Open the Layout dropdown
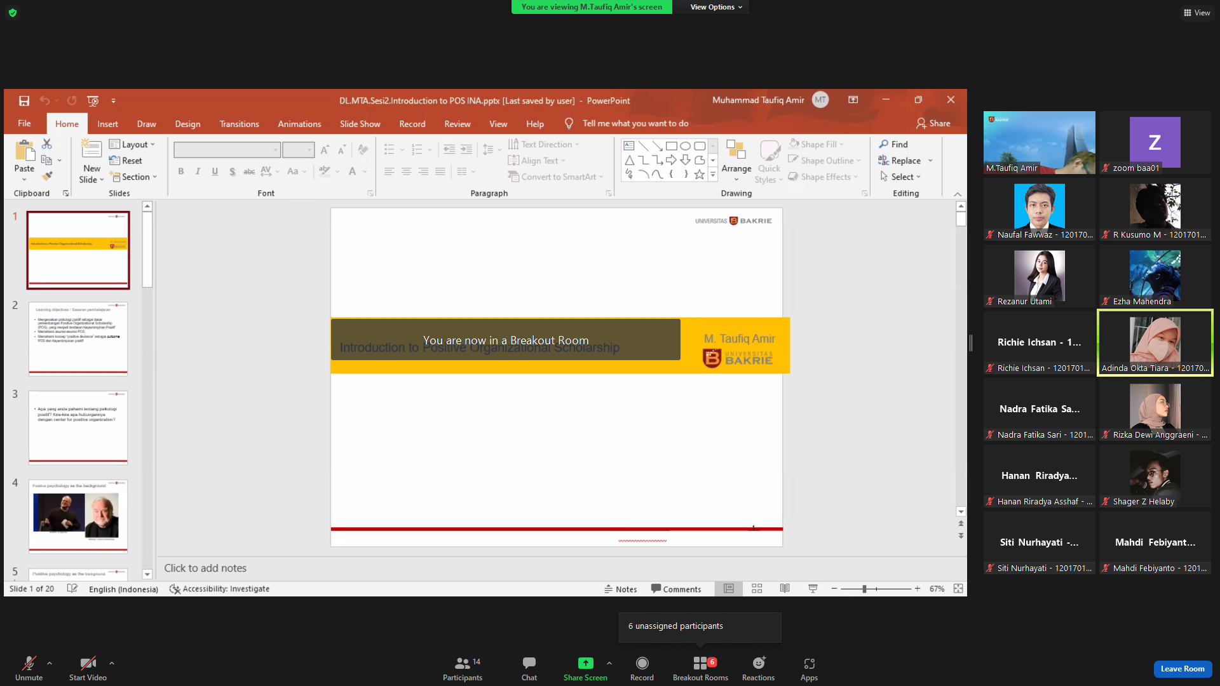1220x686 pixels. [x=132, y=144]
